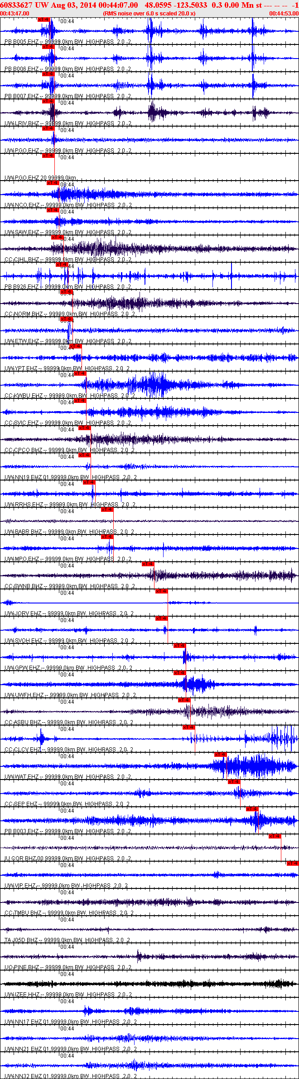Select the UW NN21 EHZ 01 station label
Screen dimensions: 299x1079
point(71,1049)
